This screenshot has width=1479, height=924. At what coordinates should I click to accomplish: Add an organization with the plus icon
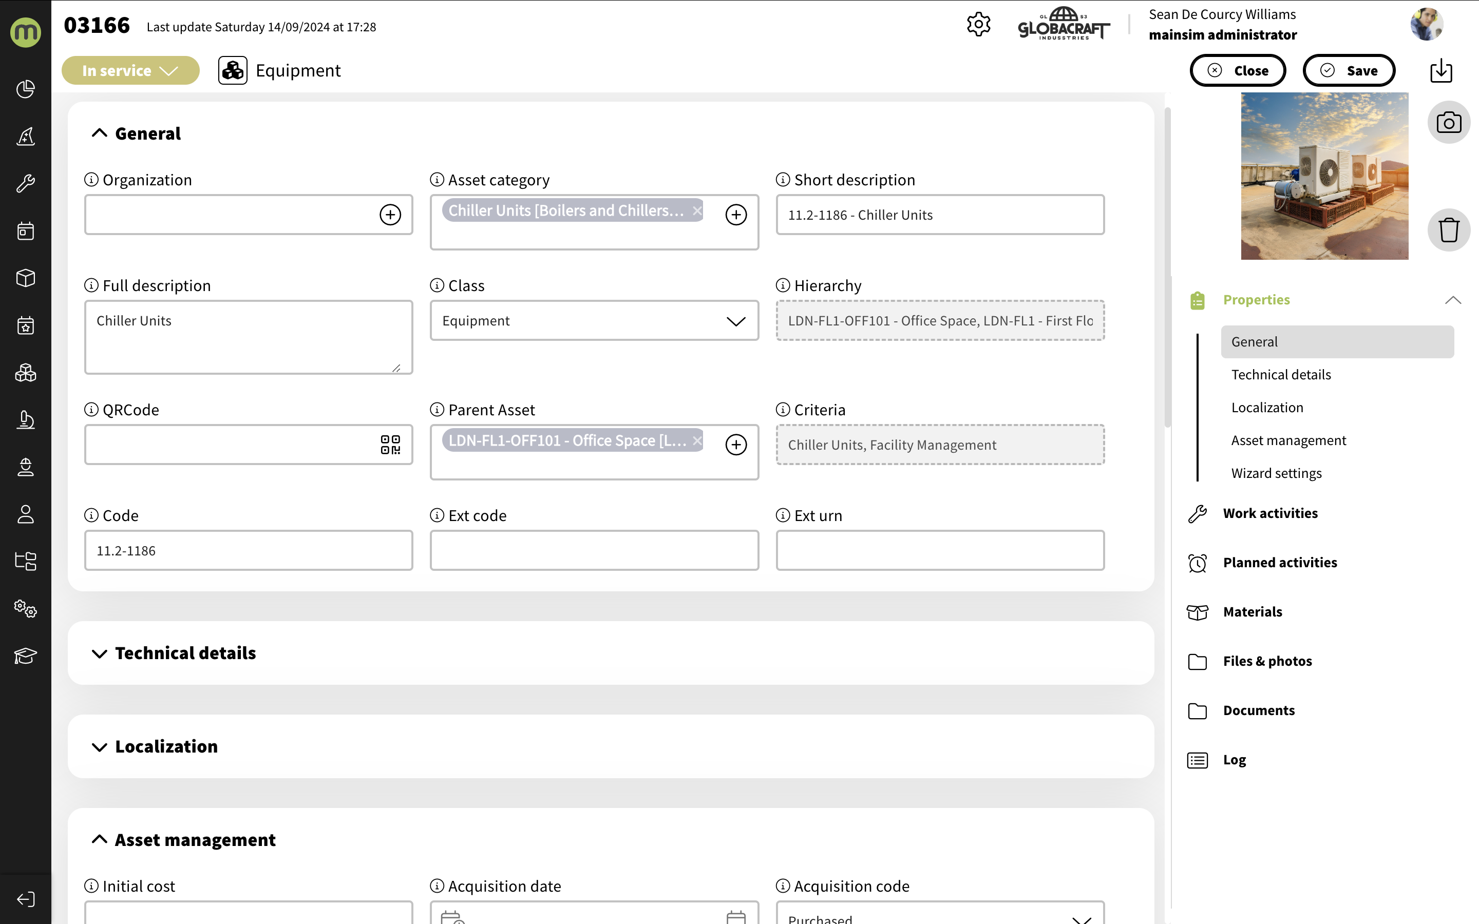click(390, 215)
